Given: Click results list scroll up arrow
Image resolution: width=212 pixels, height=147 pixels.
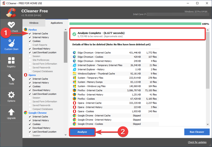Looking at the screenshot, I should (x=208, y=30).
